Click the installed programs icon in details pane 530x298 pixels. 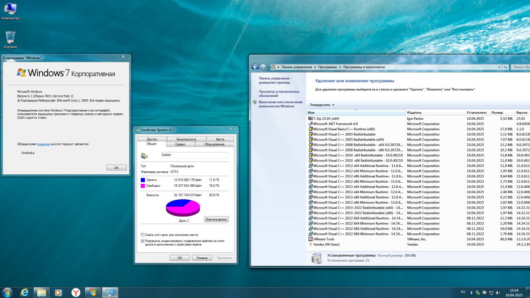317,258
